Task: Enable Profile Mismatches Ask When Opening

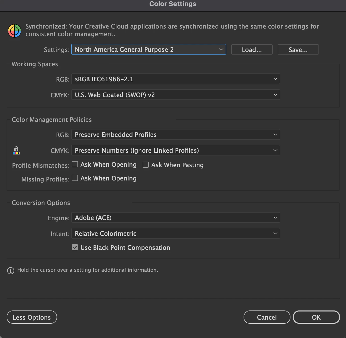Action: pos(75,164)
